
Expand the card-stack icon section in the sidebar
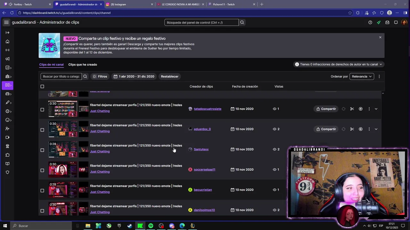[x=8, y=94]
